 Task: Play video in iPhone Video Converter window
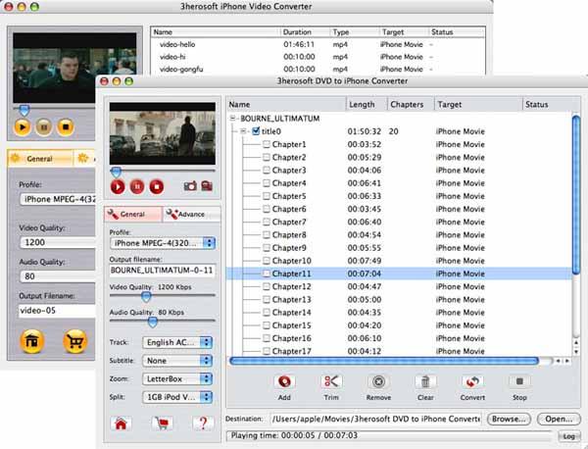click(x=23, y=127)
